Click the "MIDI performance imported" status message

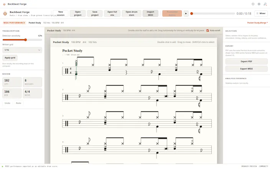[x=31, y=166]
